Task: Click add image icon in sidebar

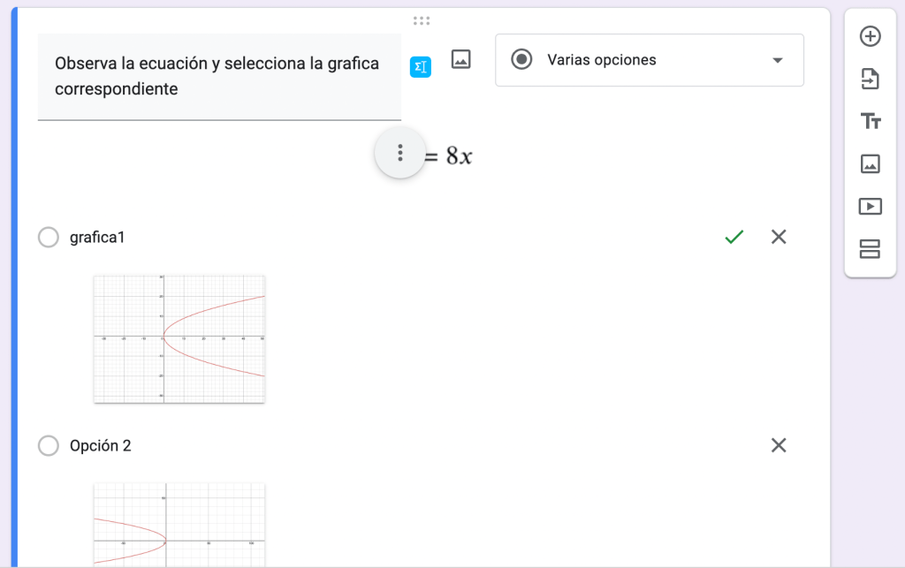Action: [870, 163]
